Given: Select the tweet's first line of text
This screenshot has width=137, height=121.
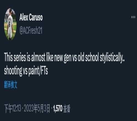Looking at the screenshot, I should click(64, 58).
